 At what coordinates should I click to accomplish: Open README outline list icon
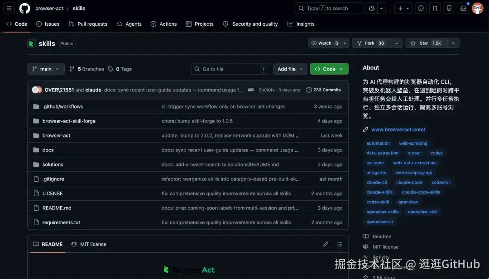coord(339,244)
